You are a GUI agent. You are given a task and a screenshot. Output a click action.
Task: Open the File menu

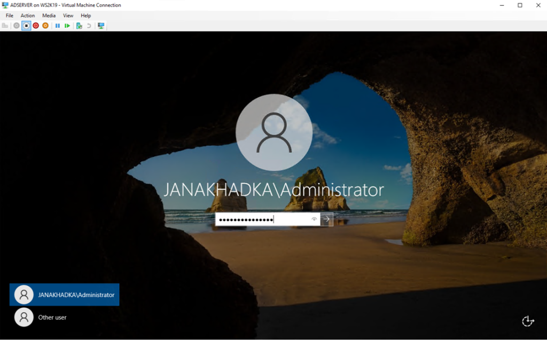[10, 15]
